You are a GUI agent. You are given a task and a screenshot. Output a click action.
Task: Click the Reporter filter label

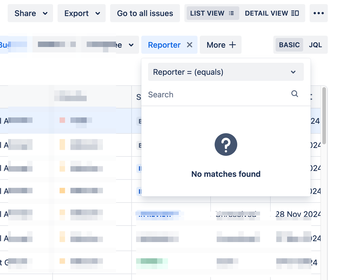point(164,45)
